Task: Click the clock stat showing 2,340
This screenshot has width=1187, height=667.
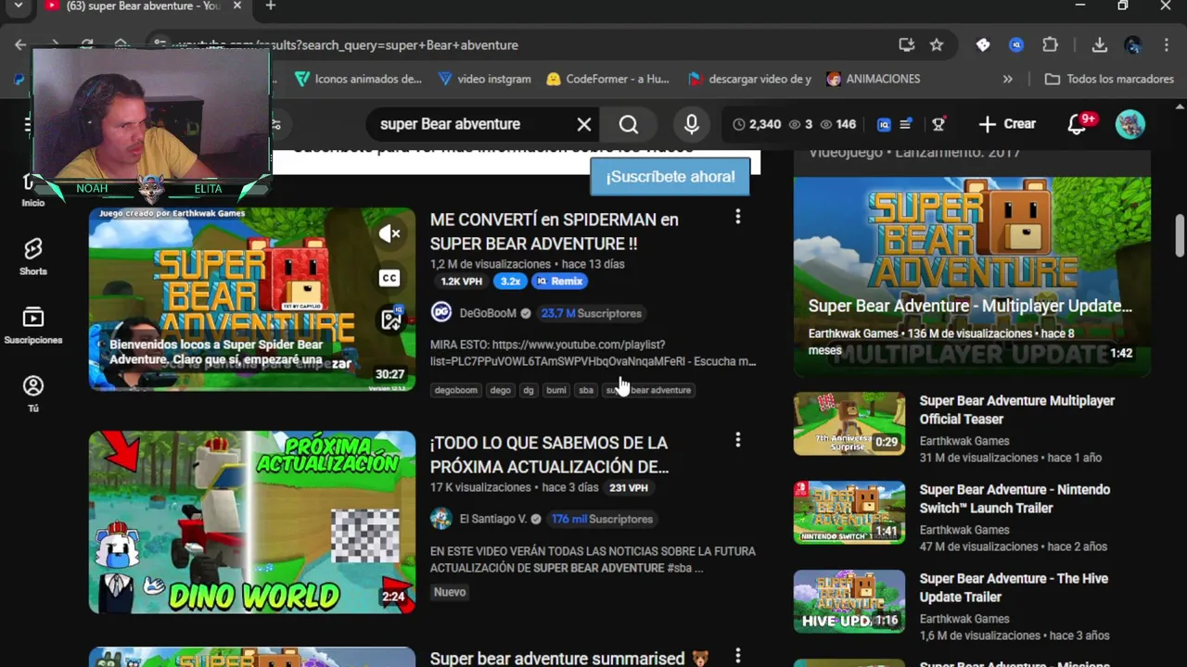Action: click(x=757, y=124)
